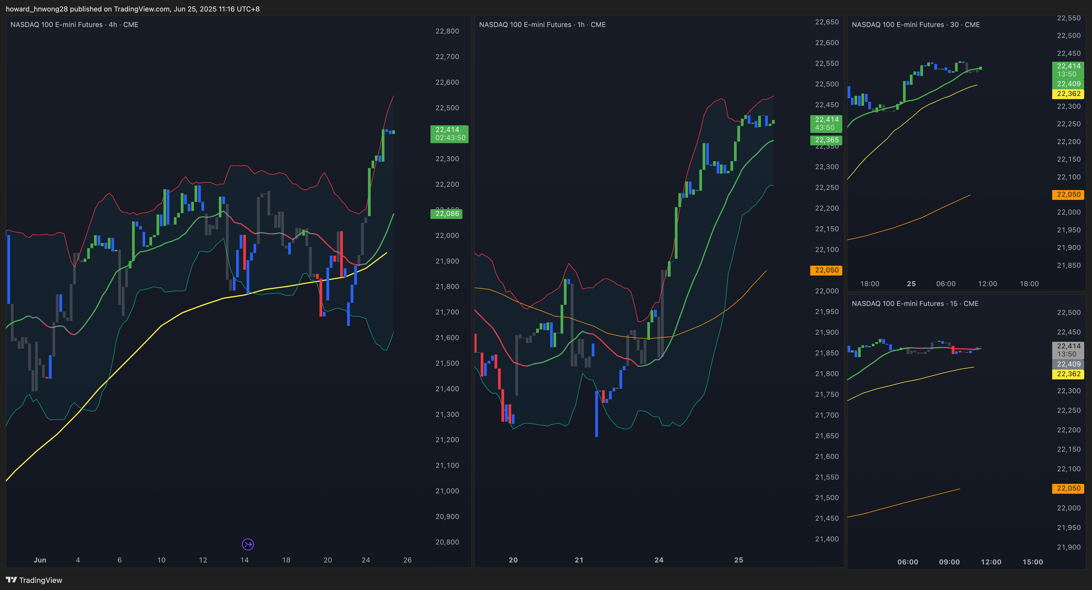Click the TradingView logo at the bottom left
The width and height of the screenshot is (1092, 590).
tap(34, 580)
